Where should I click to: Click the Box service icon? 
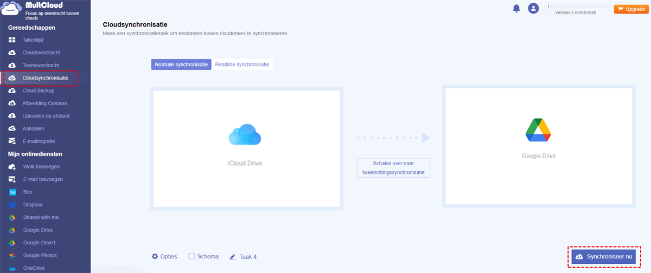pyautogui.click(x=12, y=192)
